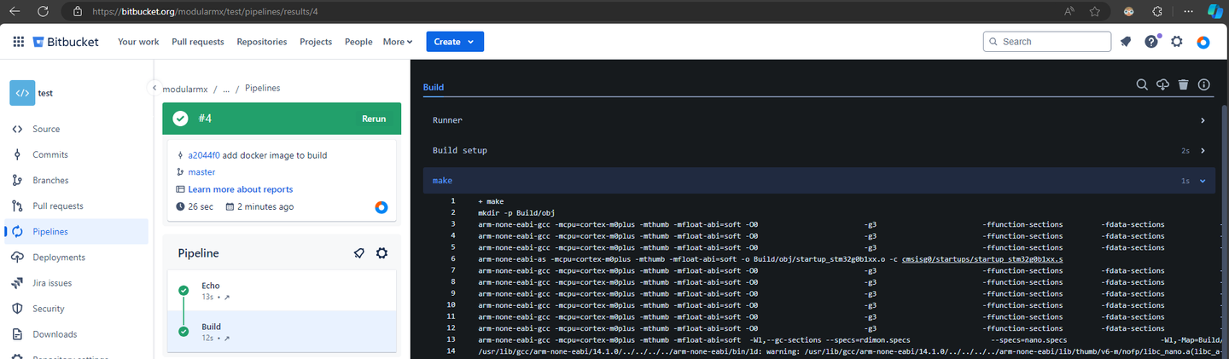Open the help question mark icon
Screen dimensions: 1229x359
(1151, 42)
